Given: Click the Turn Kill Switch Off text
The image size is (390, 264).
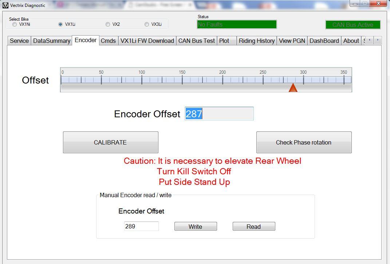Looking at the screenshot, I should point(194,171).
